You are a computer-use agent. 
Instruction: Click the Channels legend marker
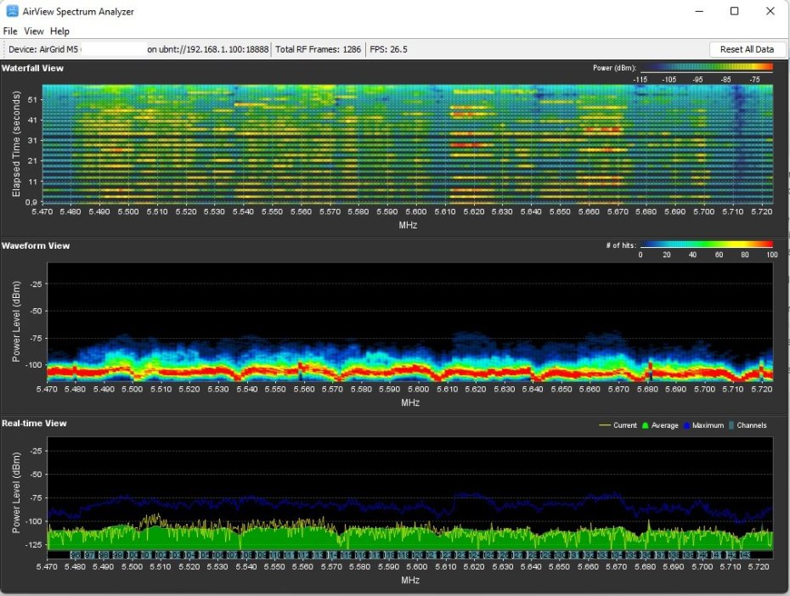(731, 425)
